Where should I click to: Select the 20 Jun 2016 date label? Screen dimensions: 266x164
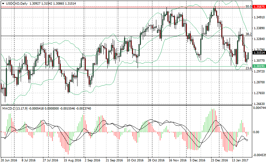9,160
